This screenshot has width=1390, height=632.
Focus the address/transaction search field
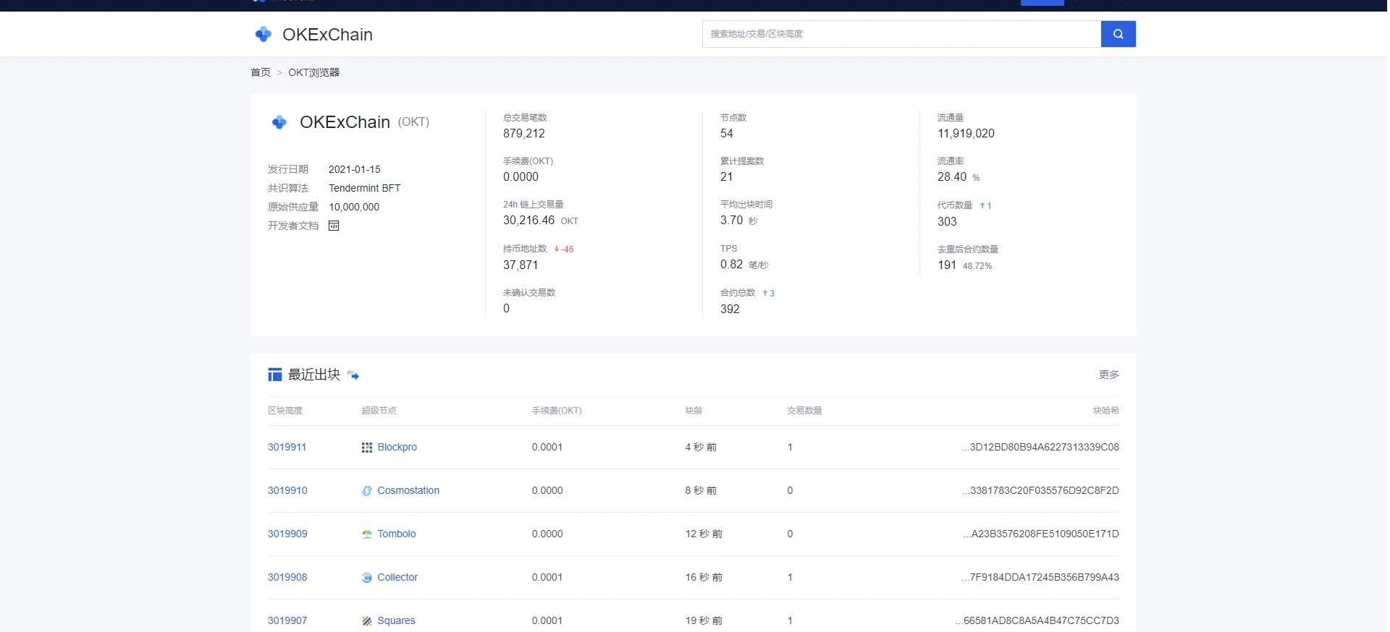901,34
